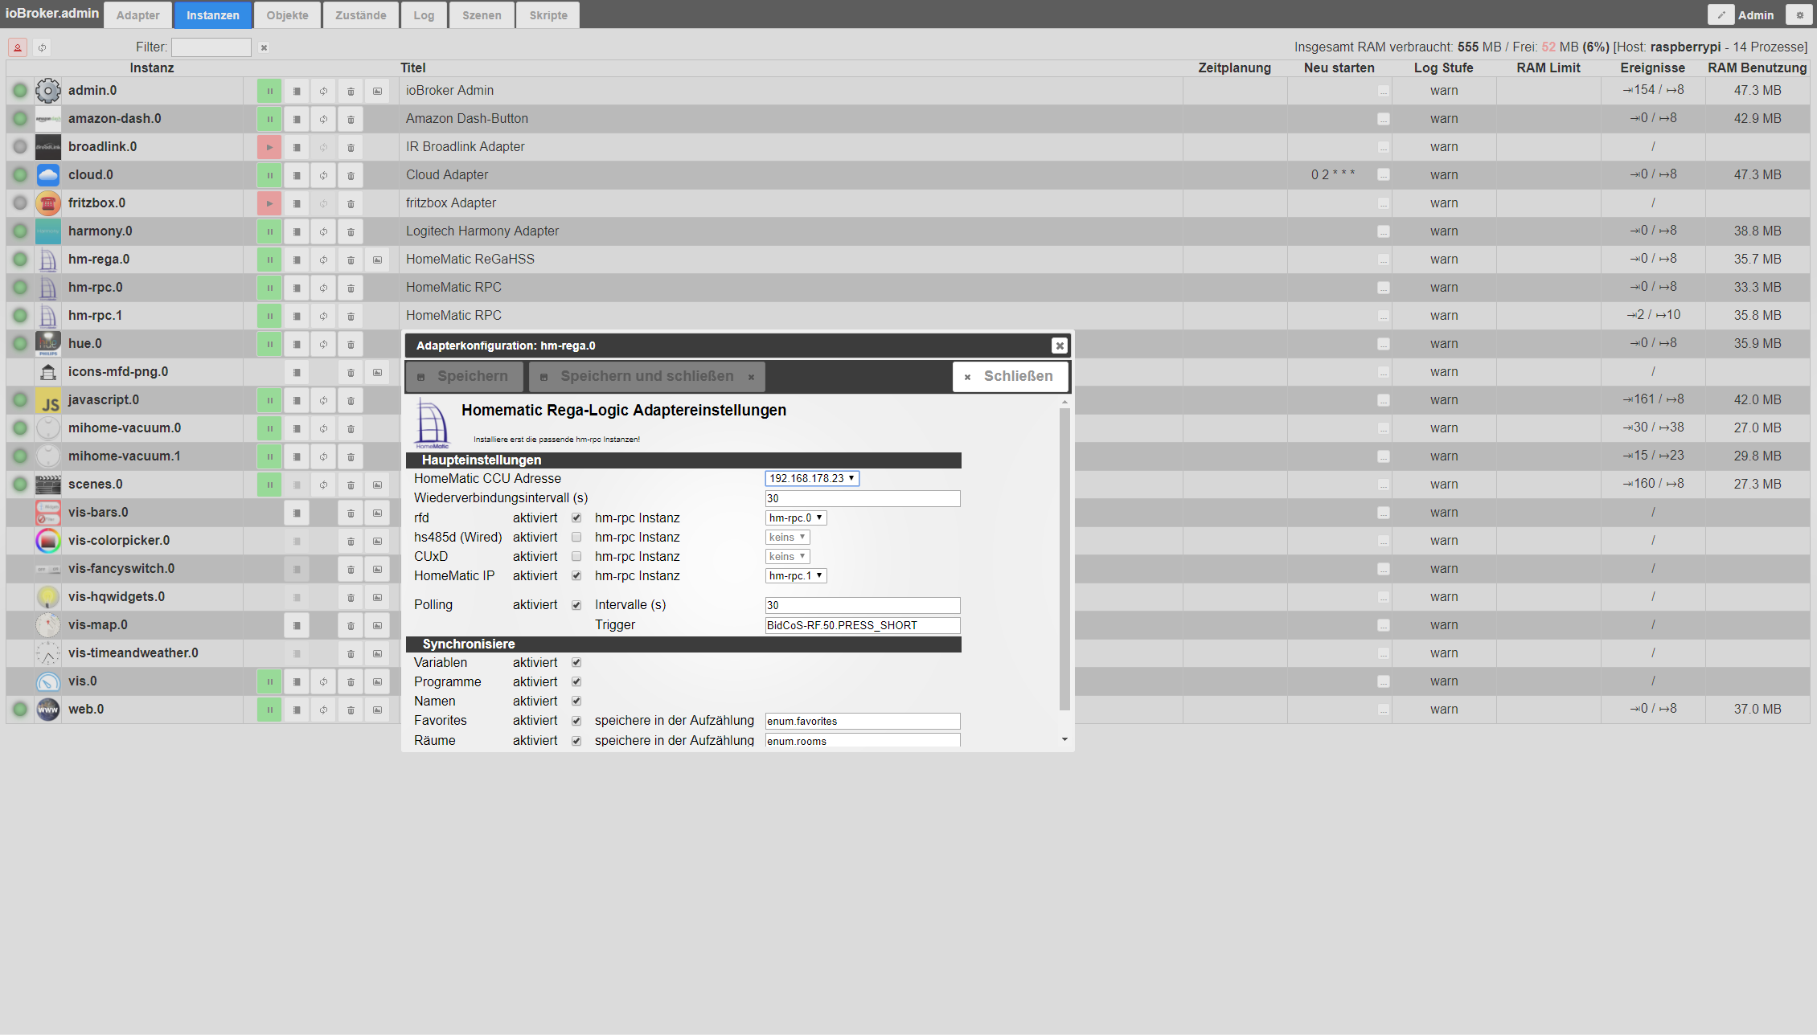Click the reload icon for harmony.0
This screenshot has width=1817, height=1035.
coord(323,231)
